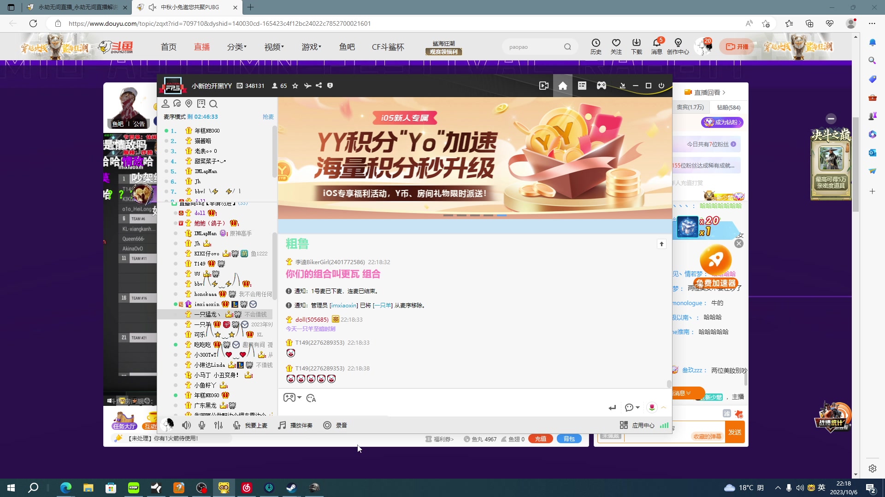885x497 pixels.
Task: Send flower gift icon in YY chat
Action: point(652,407)
